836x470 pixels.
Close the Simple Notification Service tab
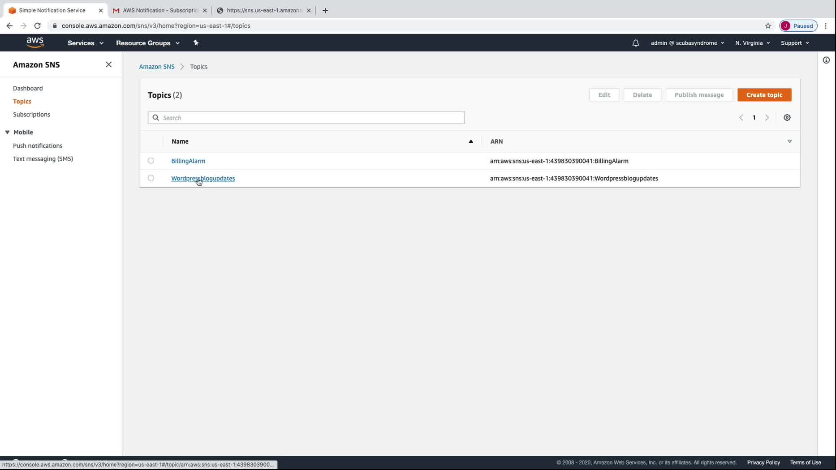[x=101, y=10]
